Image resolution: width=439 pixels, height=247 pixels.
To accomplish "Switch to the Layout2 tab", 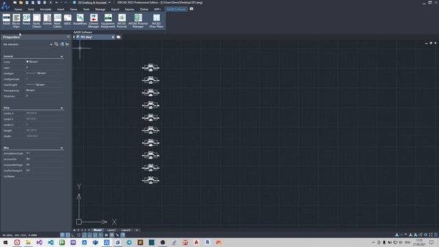I will [x=126, y=231].
